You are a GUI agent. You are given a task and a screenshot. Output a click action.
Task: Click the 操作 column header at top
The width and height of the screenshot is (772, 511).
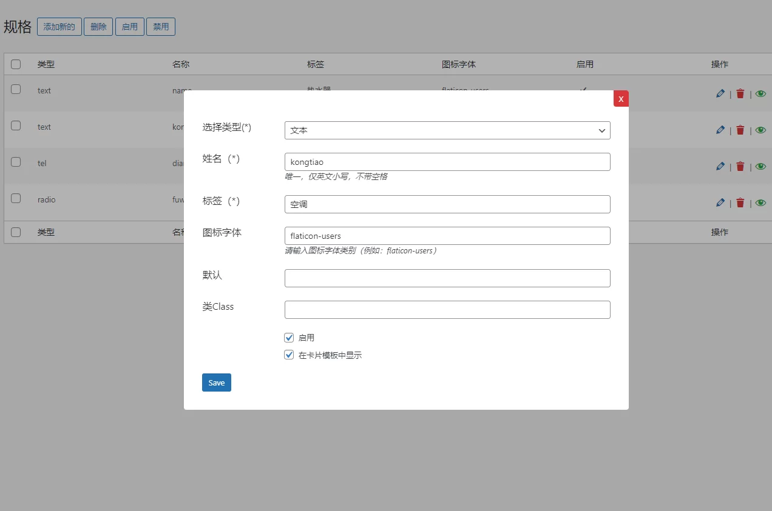720,64
